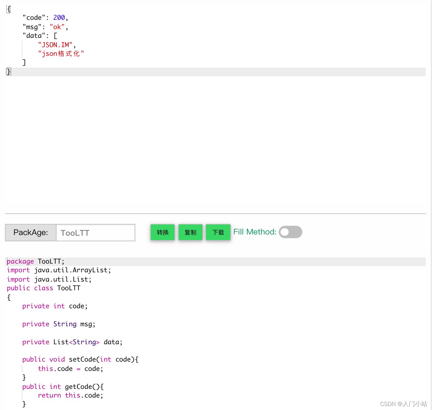Click the return this.code; line
The image size is (432, 410).
click(70, 395)
